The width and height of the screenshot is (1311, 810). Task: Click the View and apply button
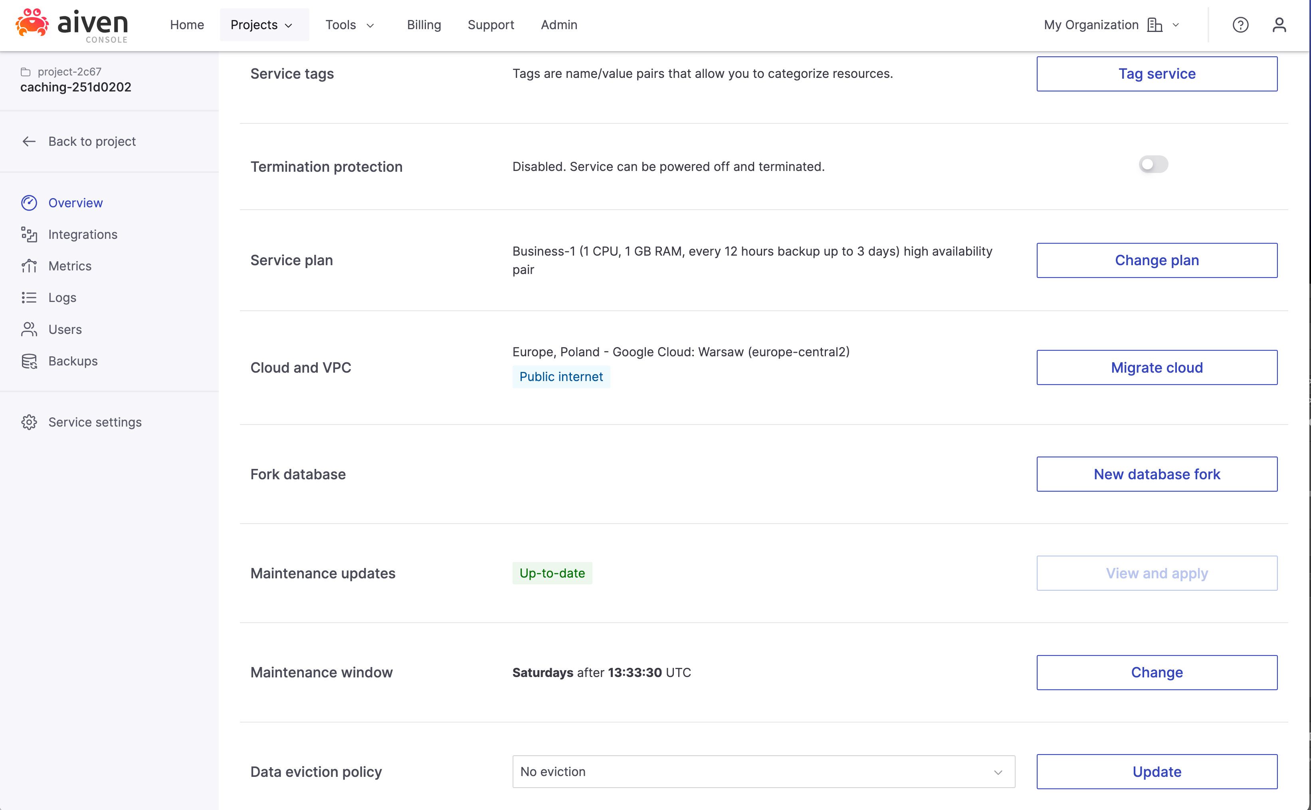pos(1157,573)
